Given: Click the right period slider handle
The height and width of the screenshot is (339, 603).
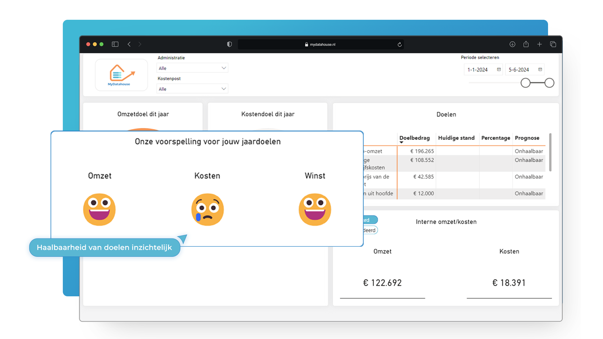Looking at the screenshot, I should (x=549, y=83).
